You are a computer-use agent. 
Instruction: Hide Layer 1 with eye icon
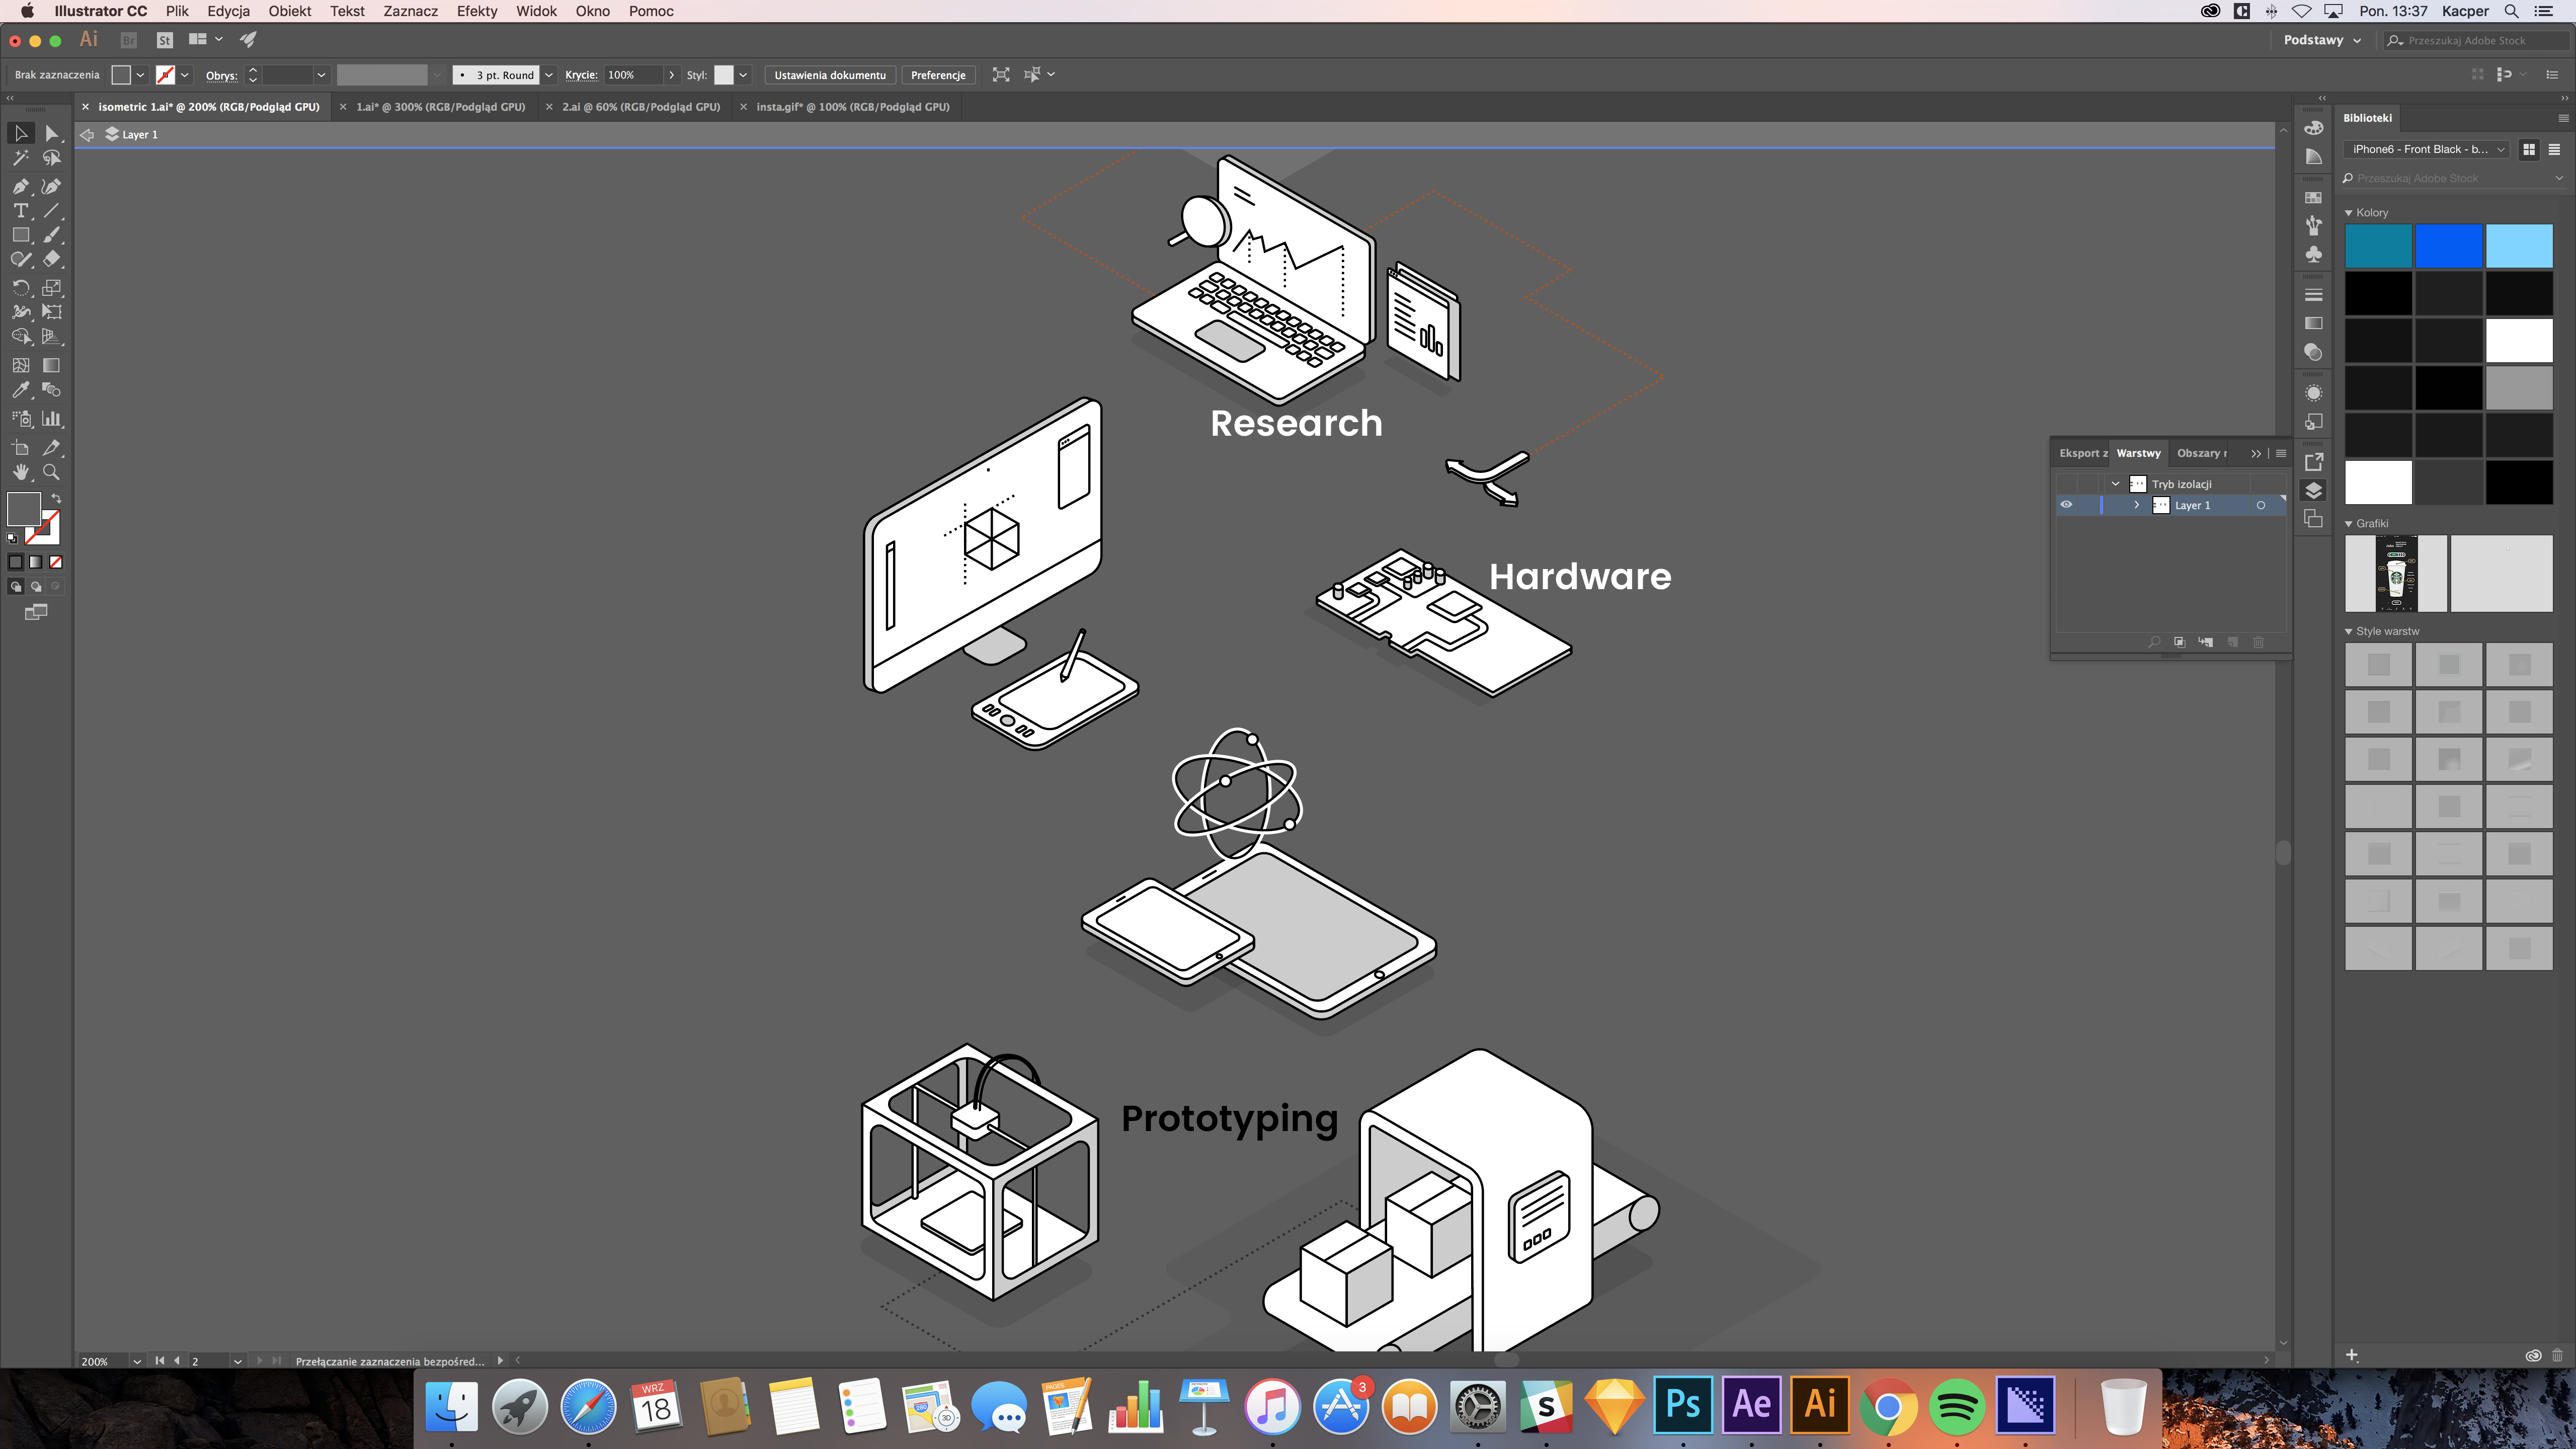(2066, 505)
